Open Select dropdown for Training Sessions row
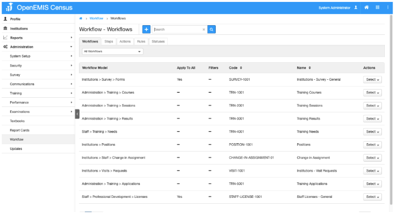The height and width of the screenshot is (224, 396). coord(373,105)
